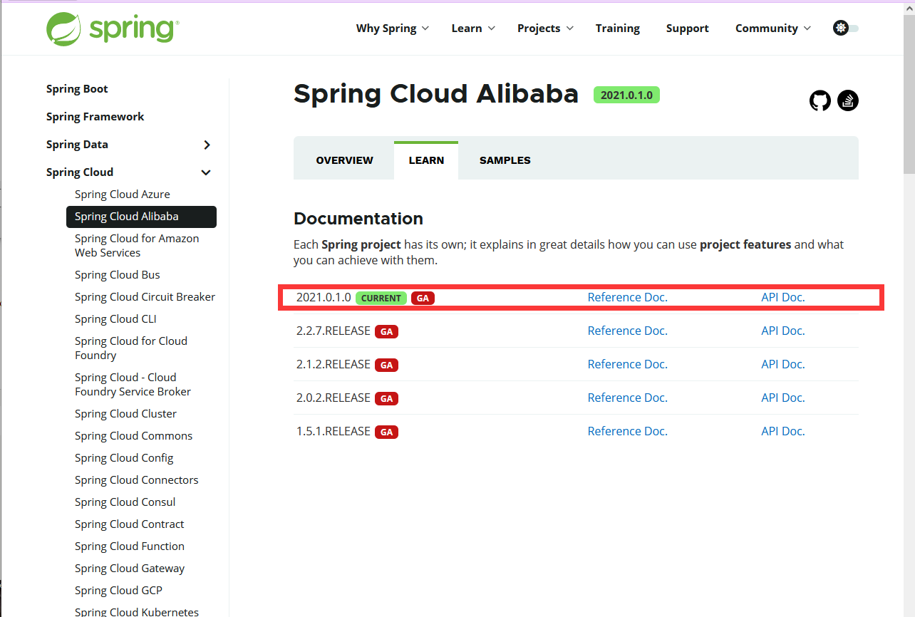Open Reference Doc. for 1.5.1.RELEASE

628,431
